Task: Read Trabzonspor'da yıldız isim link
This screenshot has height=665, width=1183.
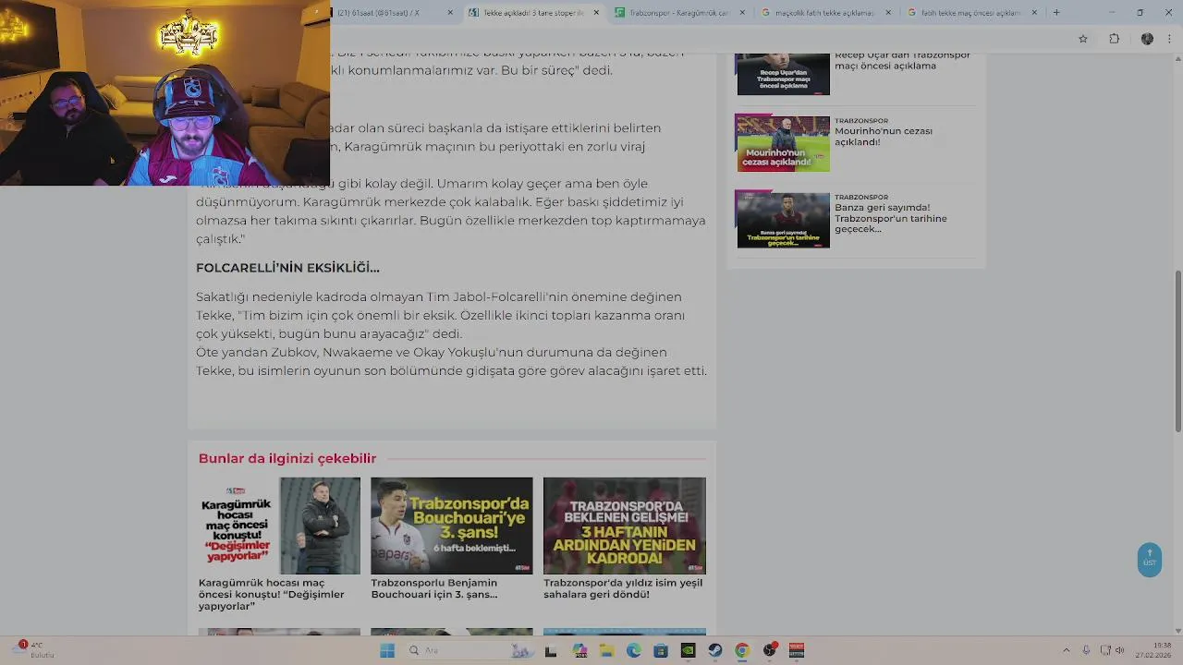Action: click(622, 588)
